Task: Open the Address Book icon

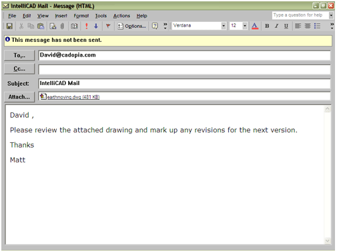Action: pyautogui.click(x=74, y=26)
